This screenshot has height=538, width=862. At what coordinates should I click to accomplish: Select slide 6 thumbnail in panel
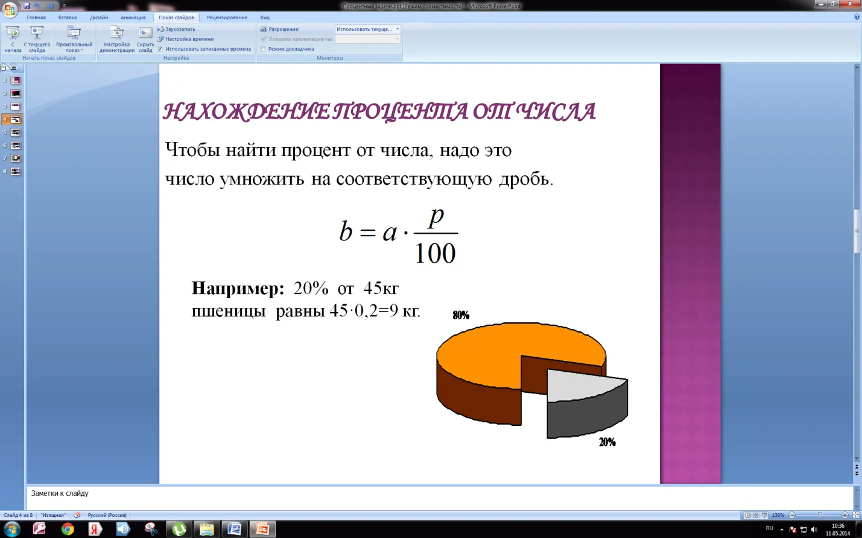(16, 145)
